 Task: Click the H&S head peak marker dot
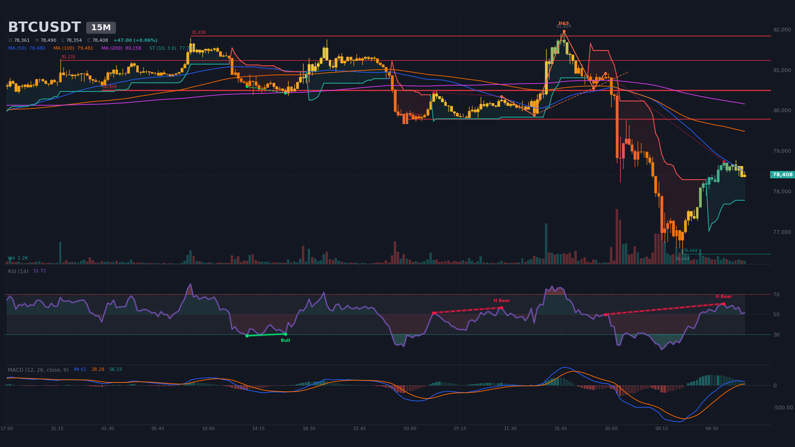(x=564, y=31)
